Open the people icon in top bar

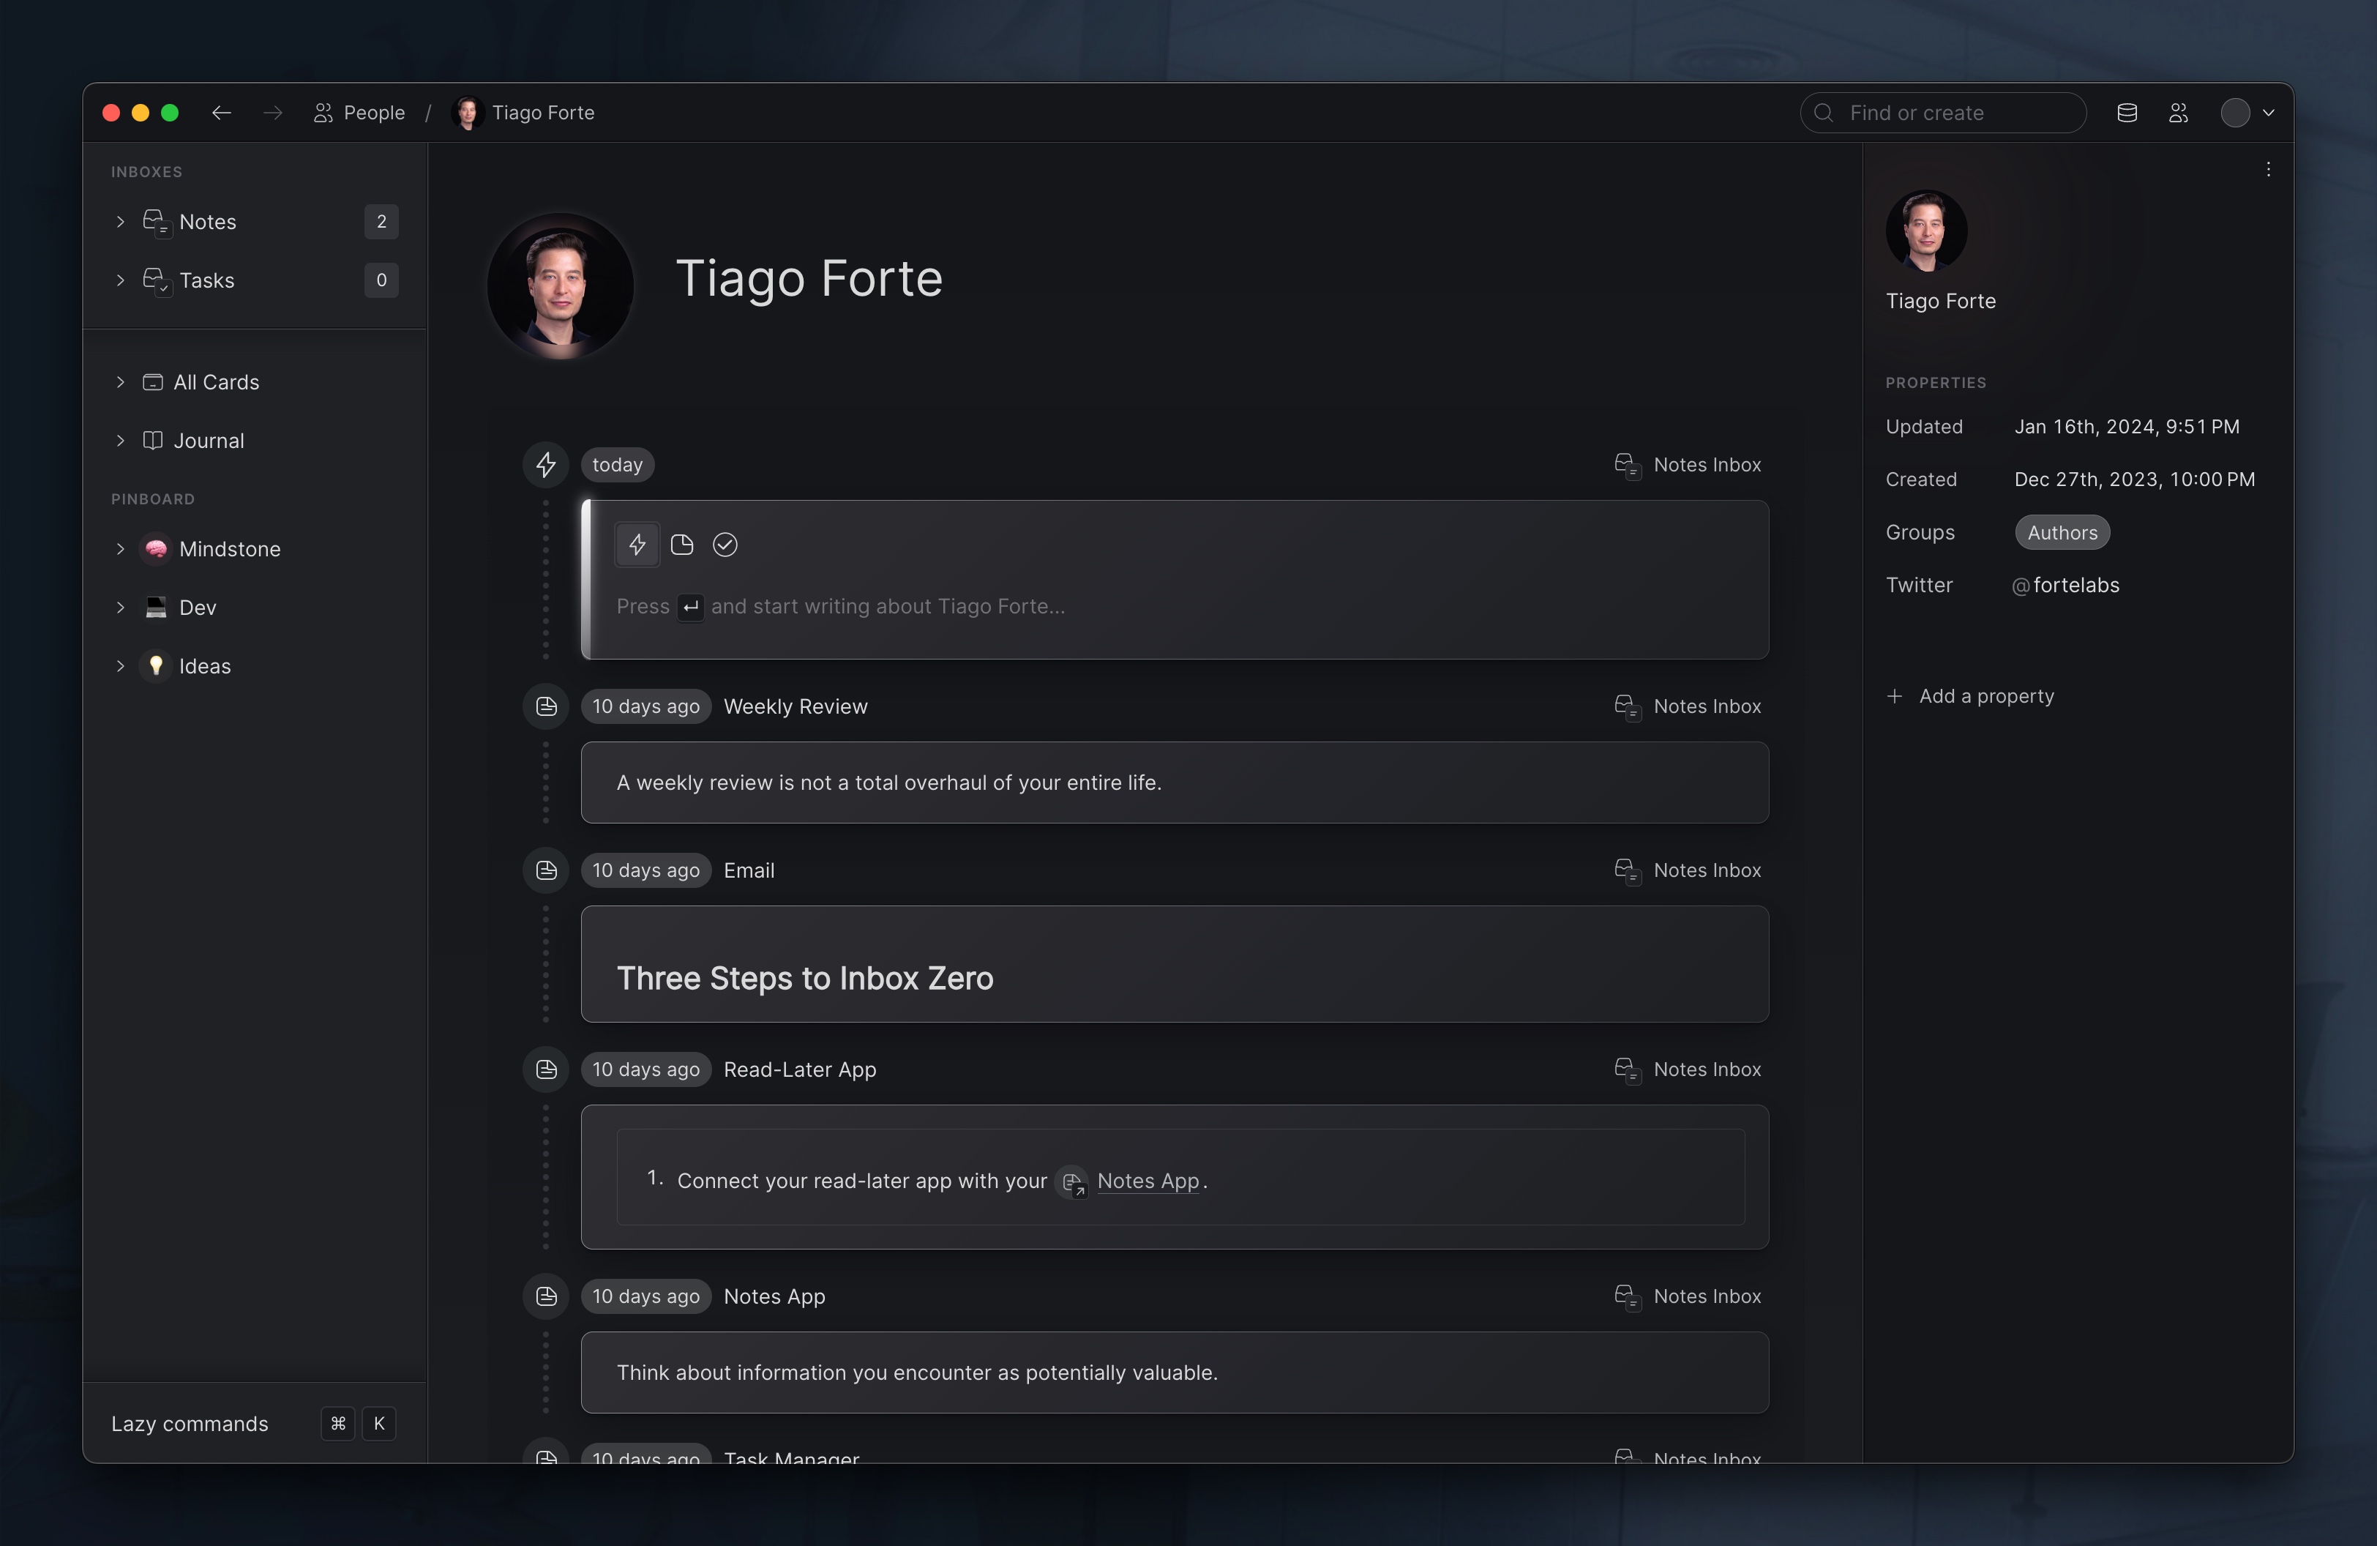coord(2178,113)
